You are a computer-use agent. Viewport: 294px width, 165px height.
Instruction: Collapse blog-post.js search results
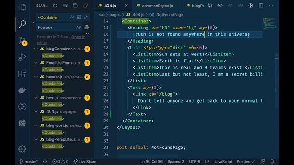pyautogui.click(x=36, y=126)
